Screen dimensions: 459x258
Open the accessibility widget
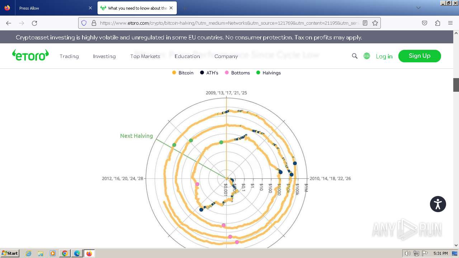click(x=438, y=204)
